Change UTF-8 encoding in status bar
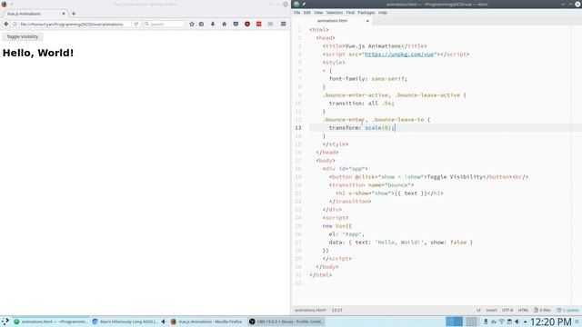This screenshot has height=327, width=582. point(507,310)
